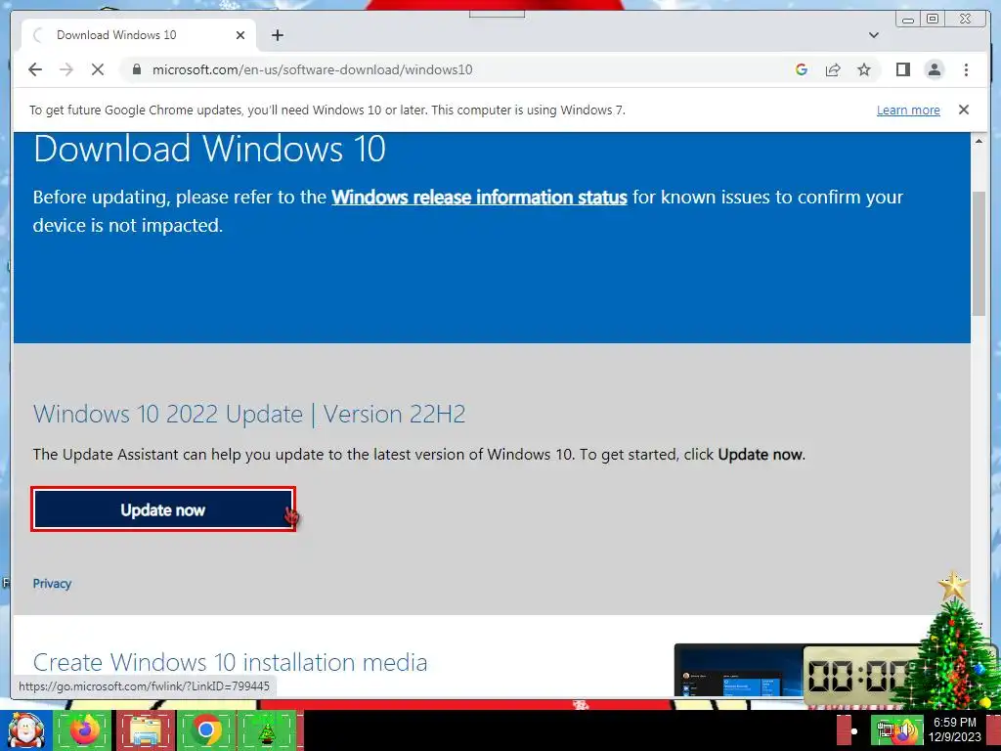
Task: Click the page scrollbar thumb
Action: [979, 253]
